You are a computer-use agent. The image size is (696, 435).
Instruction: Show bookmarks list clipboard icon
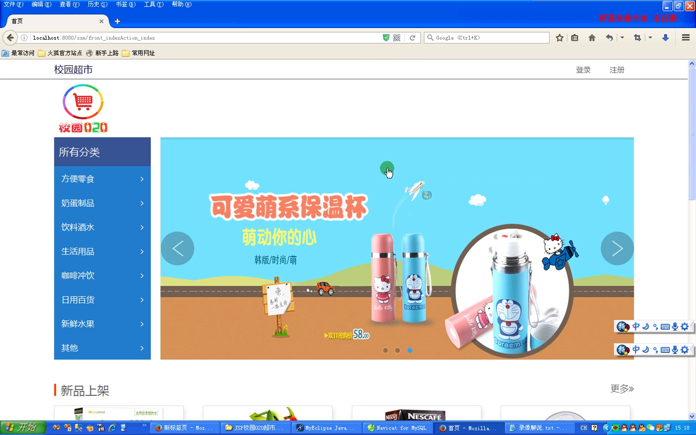click(x=575, y=38)
